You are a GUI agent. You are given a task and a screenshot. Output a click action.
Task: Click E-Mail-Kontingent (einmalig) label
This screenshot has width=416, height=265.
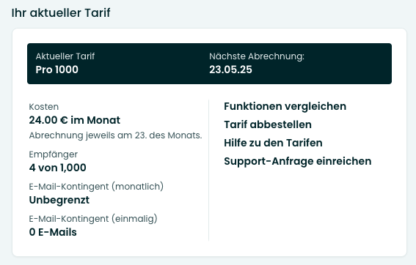93,219
